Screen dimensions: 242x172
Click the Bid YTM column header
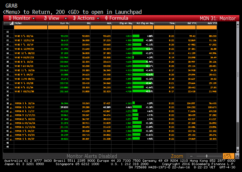185,23
